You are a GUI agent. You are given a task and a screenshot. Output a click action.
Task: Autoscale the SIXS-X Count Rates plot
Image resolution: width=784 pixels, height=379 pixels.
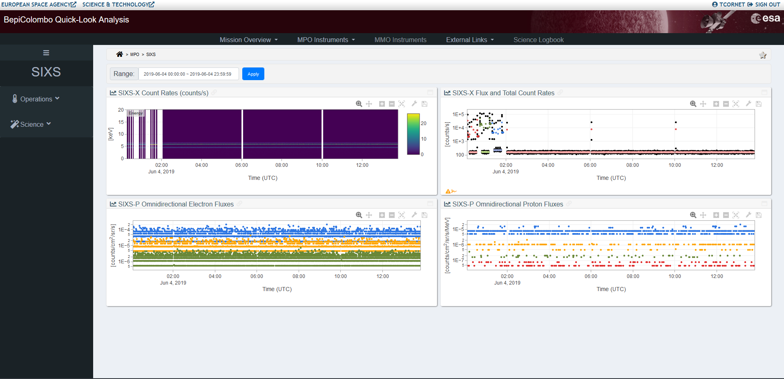[402, 104]
